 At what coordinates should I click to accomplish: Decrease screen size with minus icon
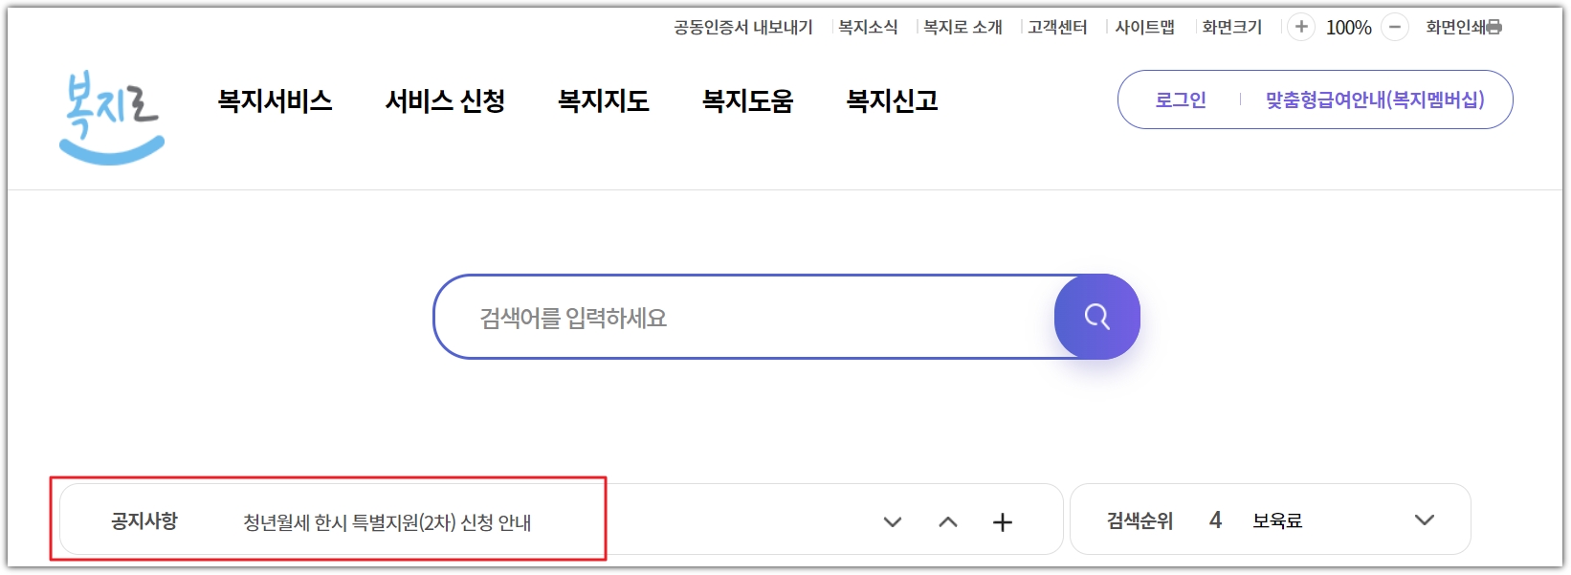point(1395,27)
